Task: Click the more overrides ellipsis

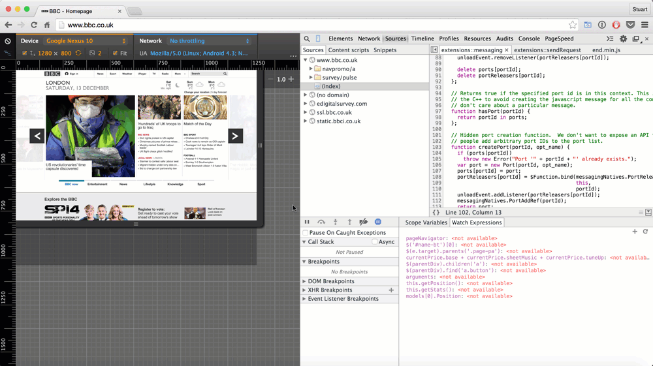Action: 293,56
